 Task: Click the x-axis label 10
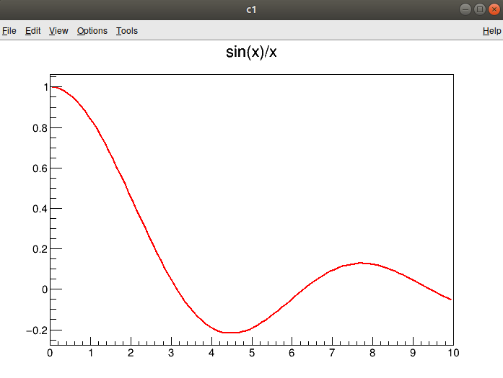click(453, 353)
